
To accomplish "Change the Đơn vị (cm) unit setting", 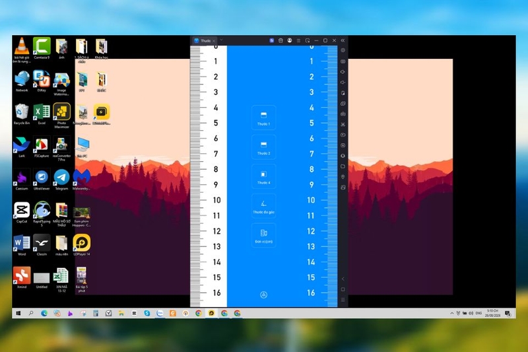I will click(263, 235).
